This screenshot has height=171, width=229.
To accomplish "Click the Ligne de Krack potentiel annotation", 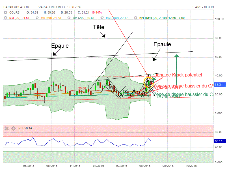I will point(178,75).
